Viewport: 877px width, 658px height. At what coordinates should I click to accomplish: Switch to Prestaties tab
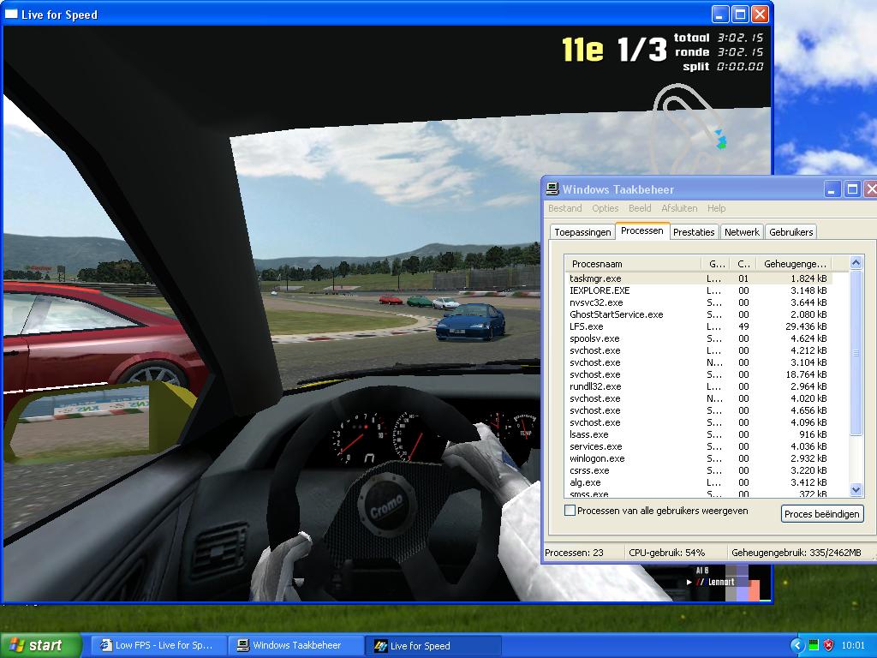[x=694, y=232]
